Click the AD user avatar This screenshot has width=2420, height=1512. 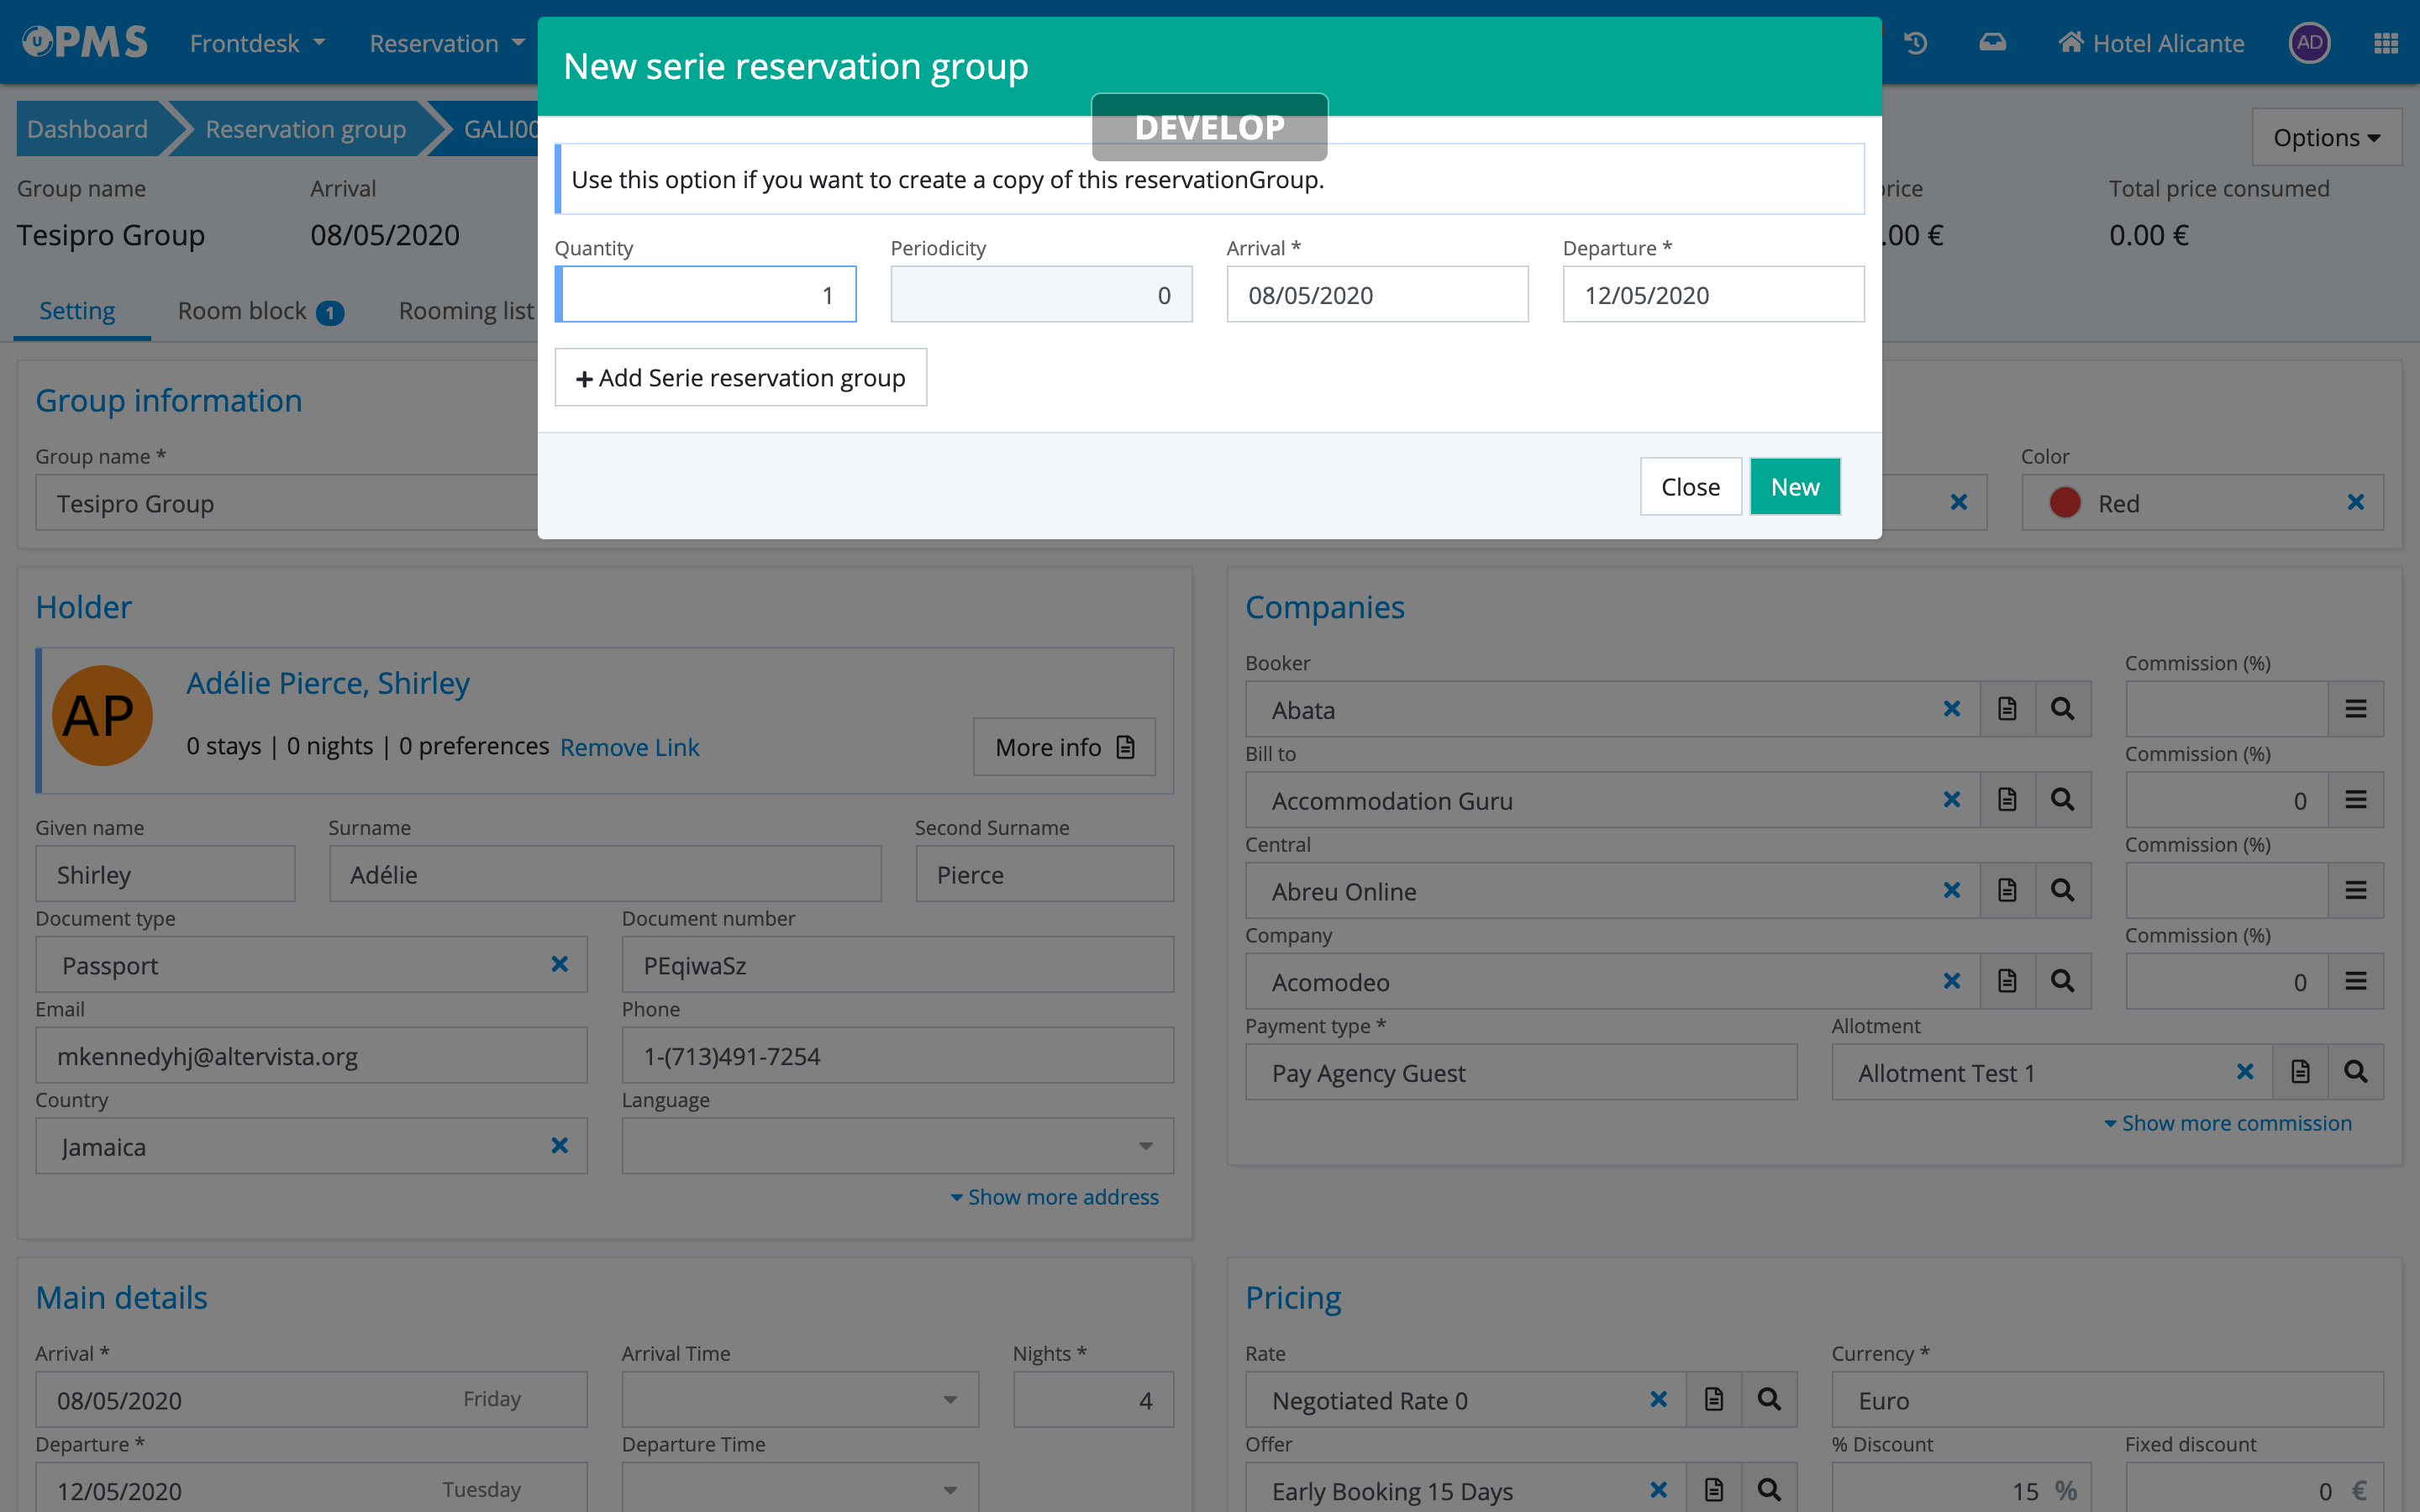(2309, 43)
